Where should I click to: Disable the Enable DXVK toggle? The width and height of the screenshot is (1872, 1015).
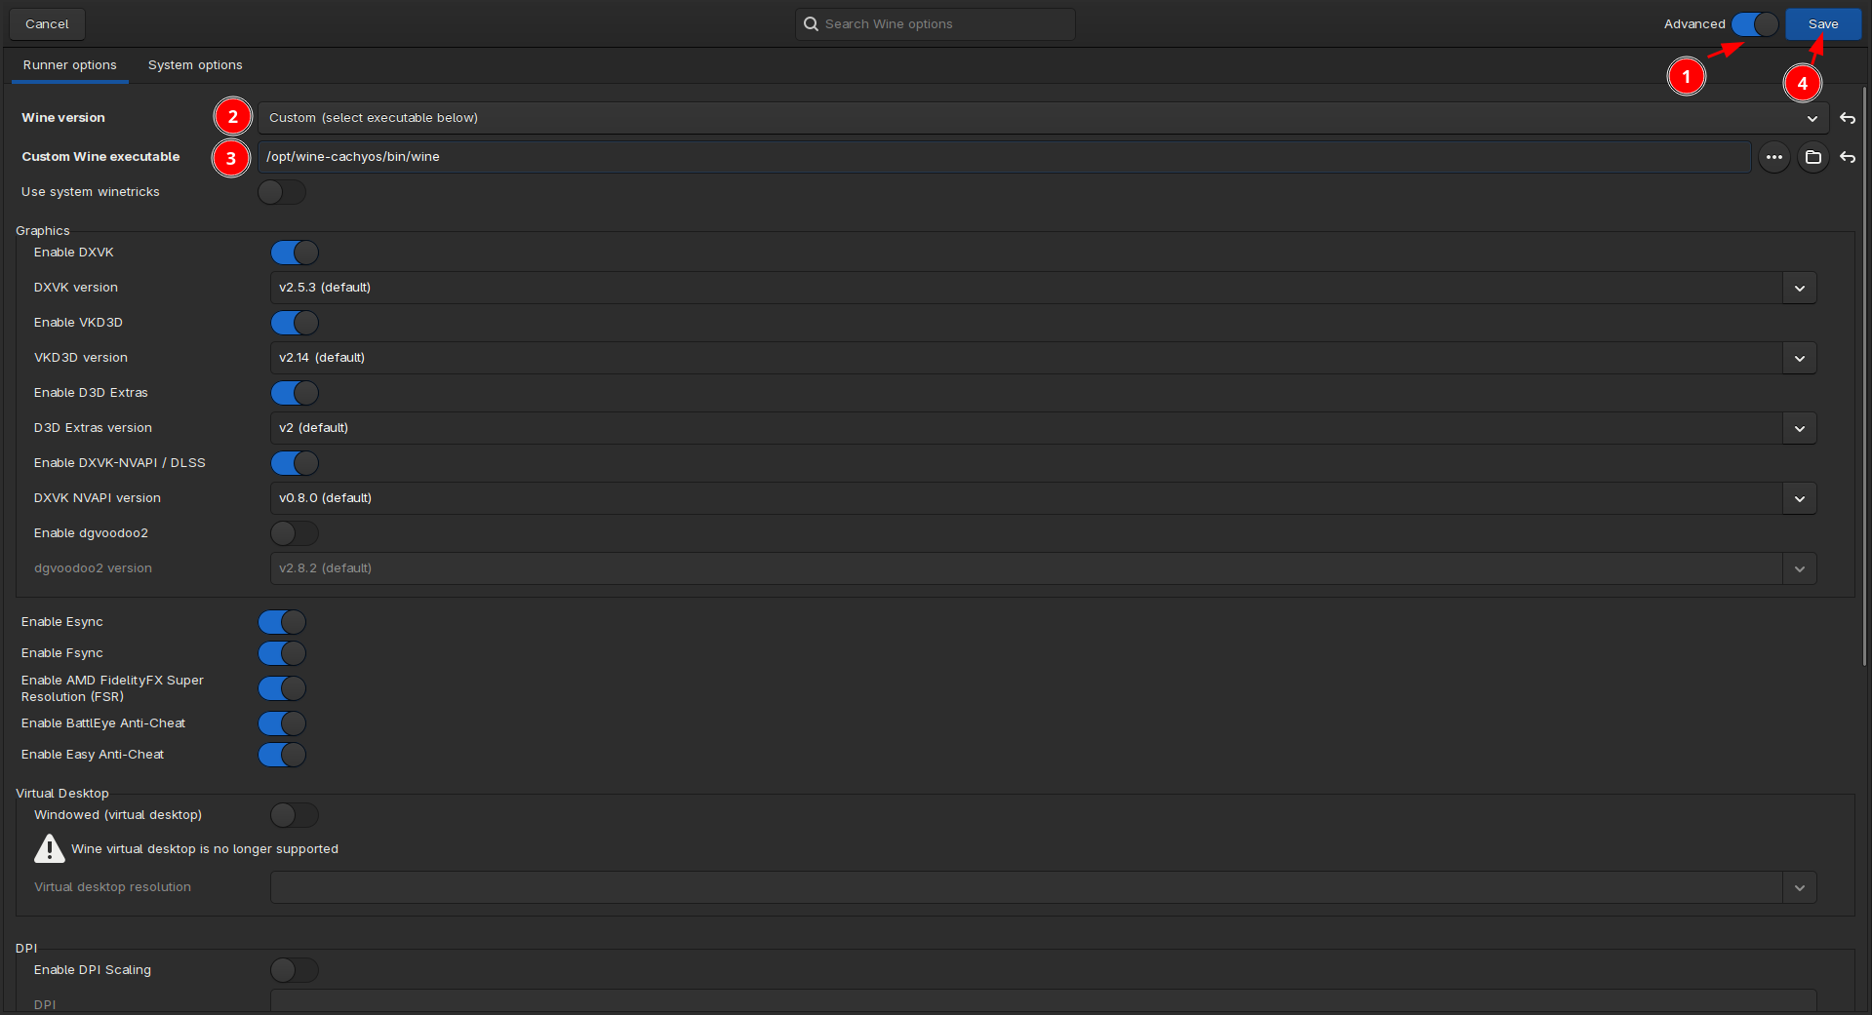pos(295,253)
